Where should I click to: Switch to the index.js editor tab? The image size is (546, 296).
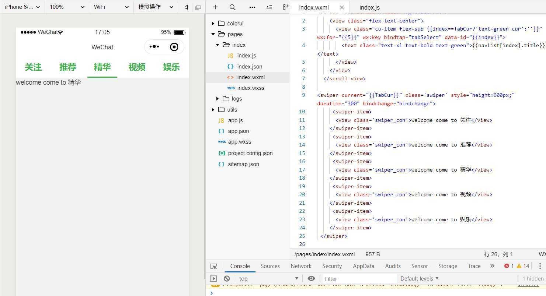369,7
